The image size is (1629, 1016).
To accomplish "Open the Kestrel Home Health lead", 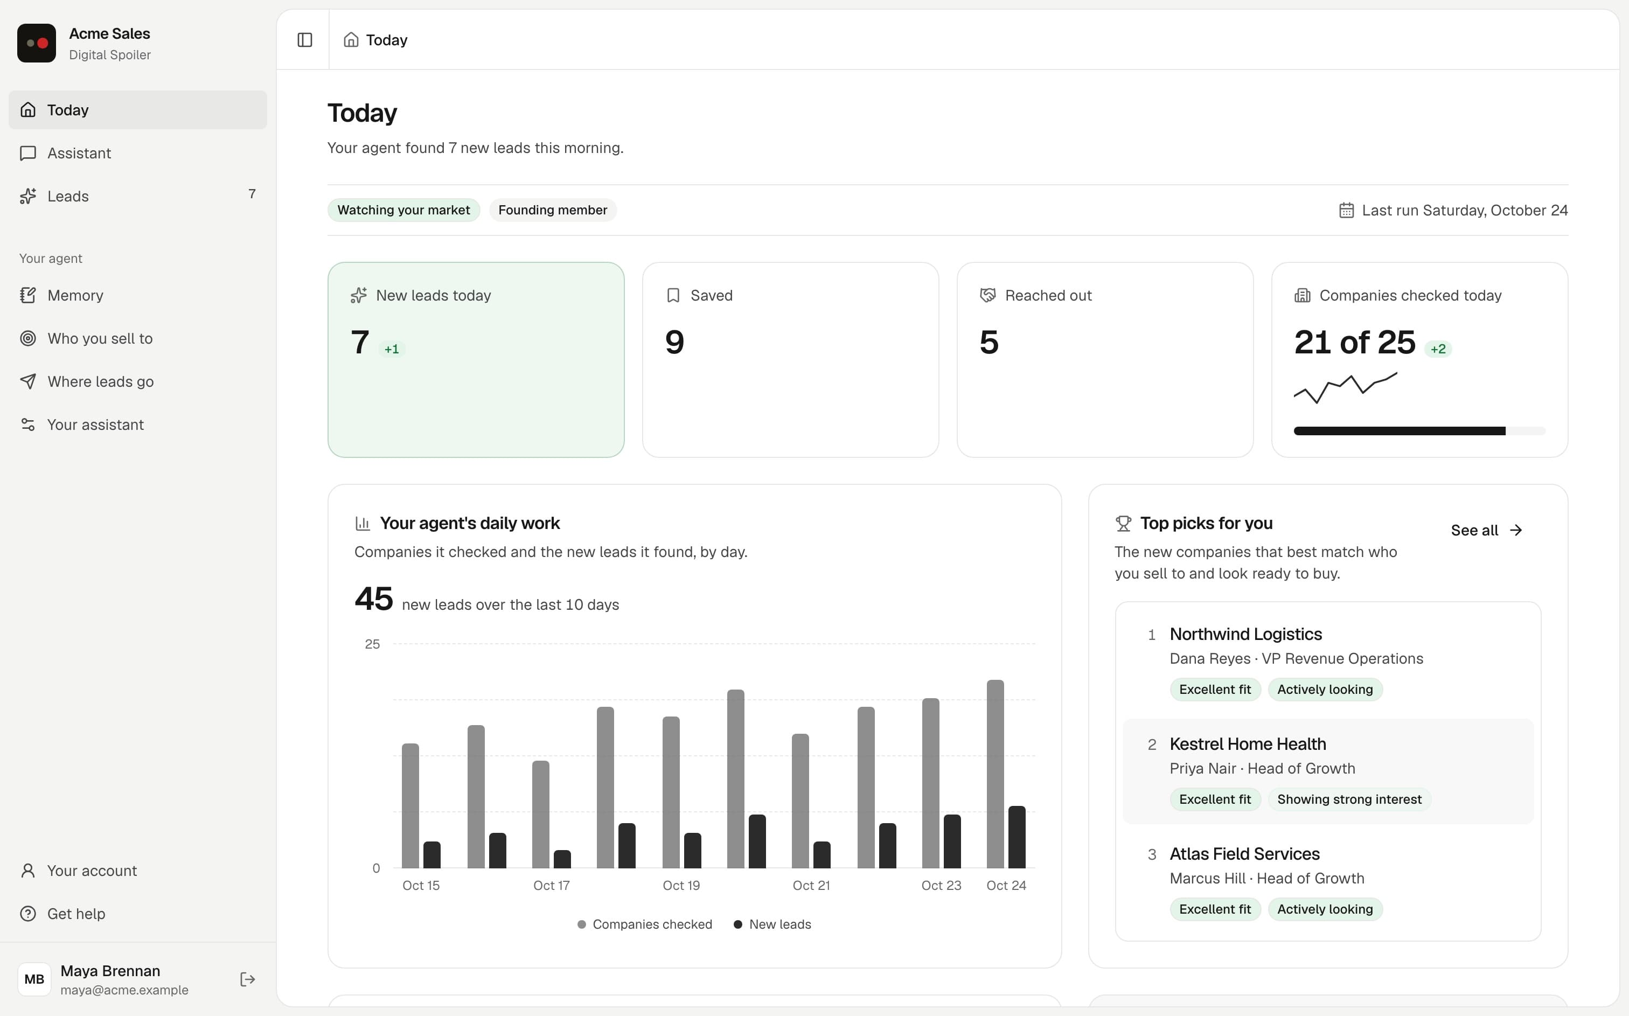I will point(1327,771).
